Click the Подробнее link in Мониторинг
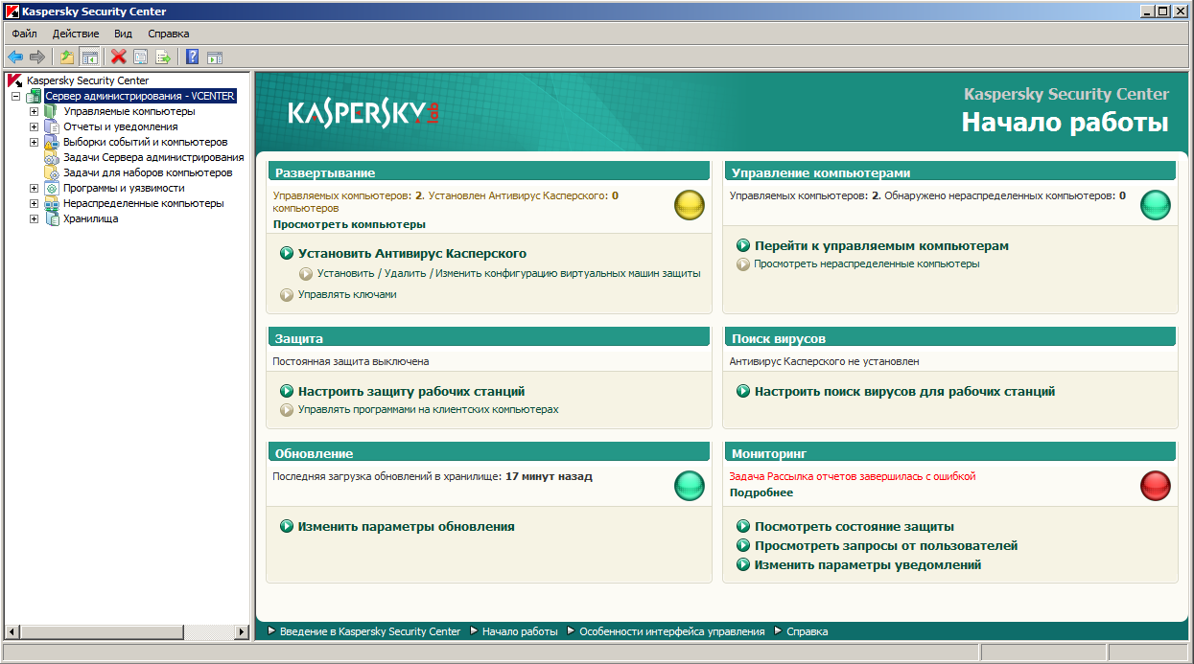The height and width of the screenshot is (664, 1194). pos(761,492)
